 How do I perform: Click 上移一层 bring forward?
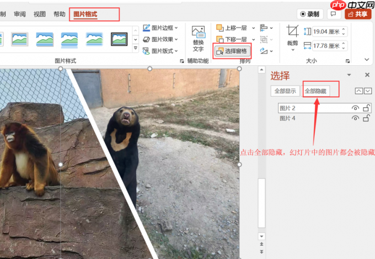click(232, 28)
